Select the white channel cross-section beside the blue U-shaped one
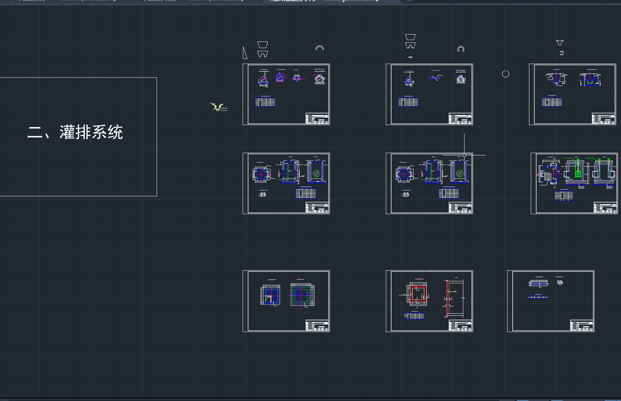621x401 pixels. click(x=556, y=79)
